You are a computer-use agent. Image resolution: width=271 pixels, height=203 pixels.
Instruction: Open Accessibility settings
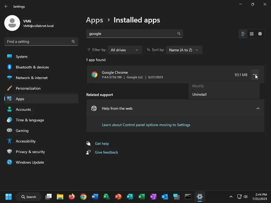(x=41, y=141)
